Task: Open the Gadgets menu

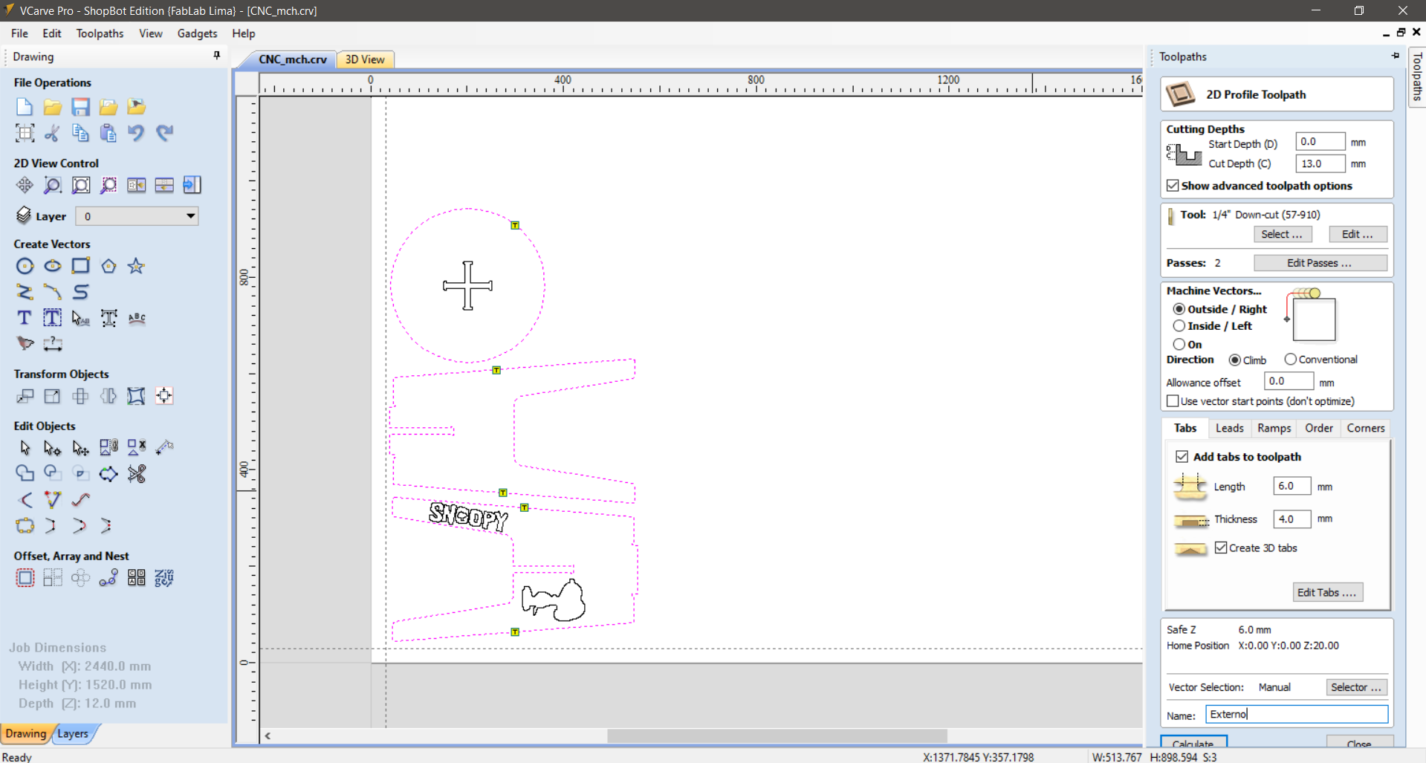Action: pos(197,33)
